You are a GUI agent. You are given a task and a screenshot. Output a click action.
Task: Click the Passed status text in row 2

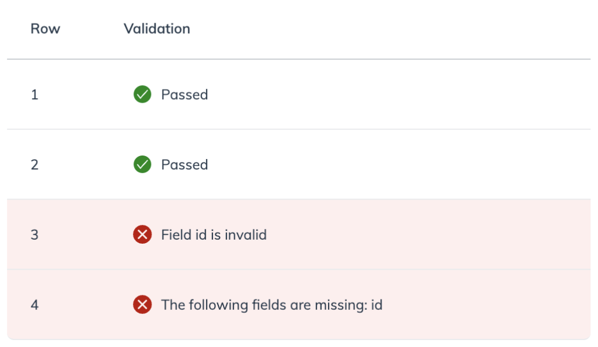click(x=185, y=165)
